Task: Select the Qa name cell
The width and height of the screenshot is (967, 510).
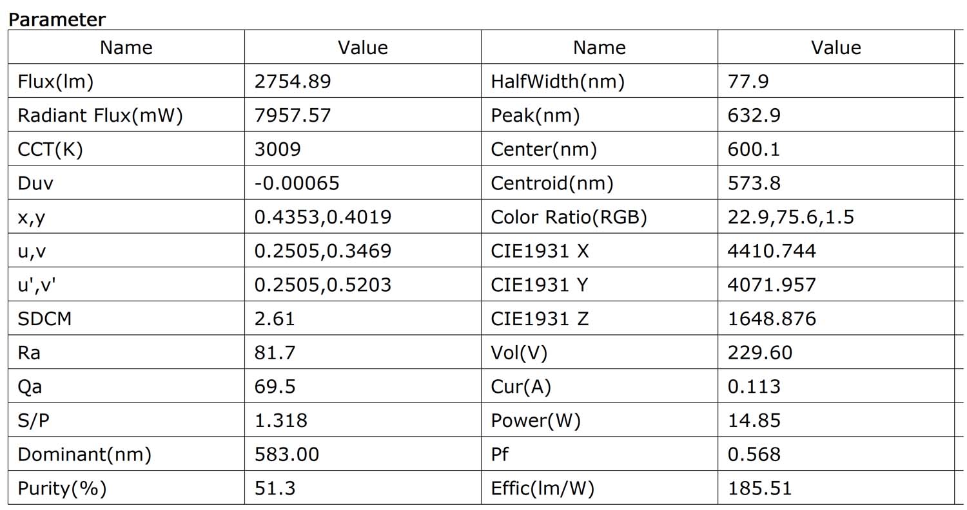Action: (x=30, y=386)
